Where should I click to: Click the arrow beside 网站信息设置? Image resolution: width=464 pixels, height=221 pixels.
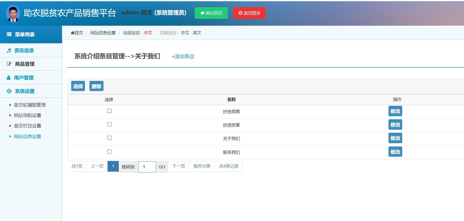tap(10, 137)
